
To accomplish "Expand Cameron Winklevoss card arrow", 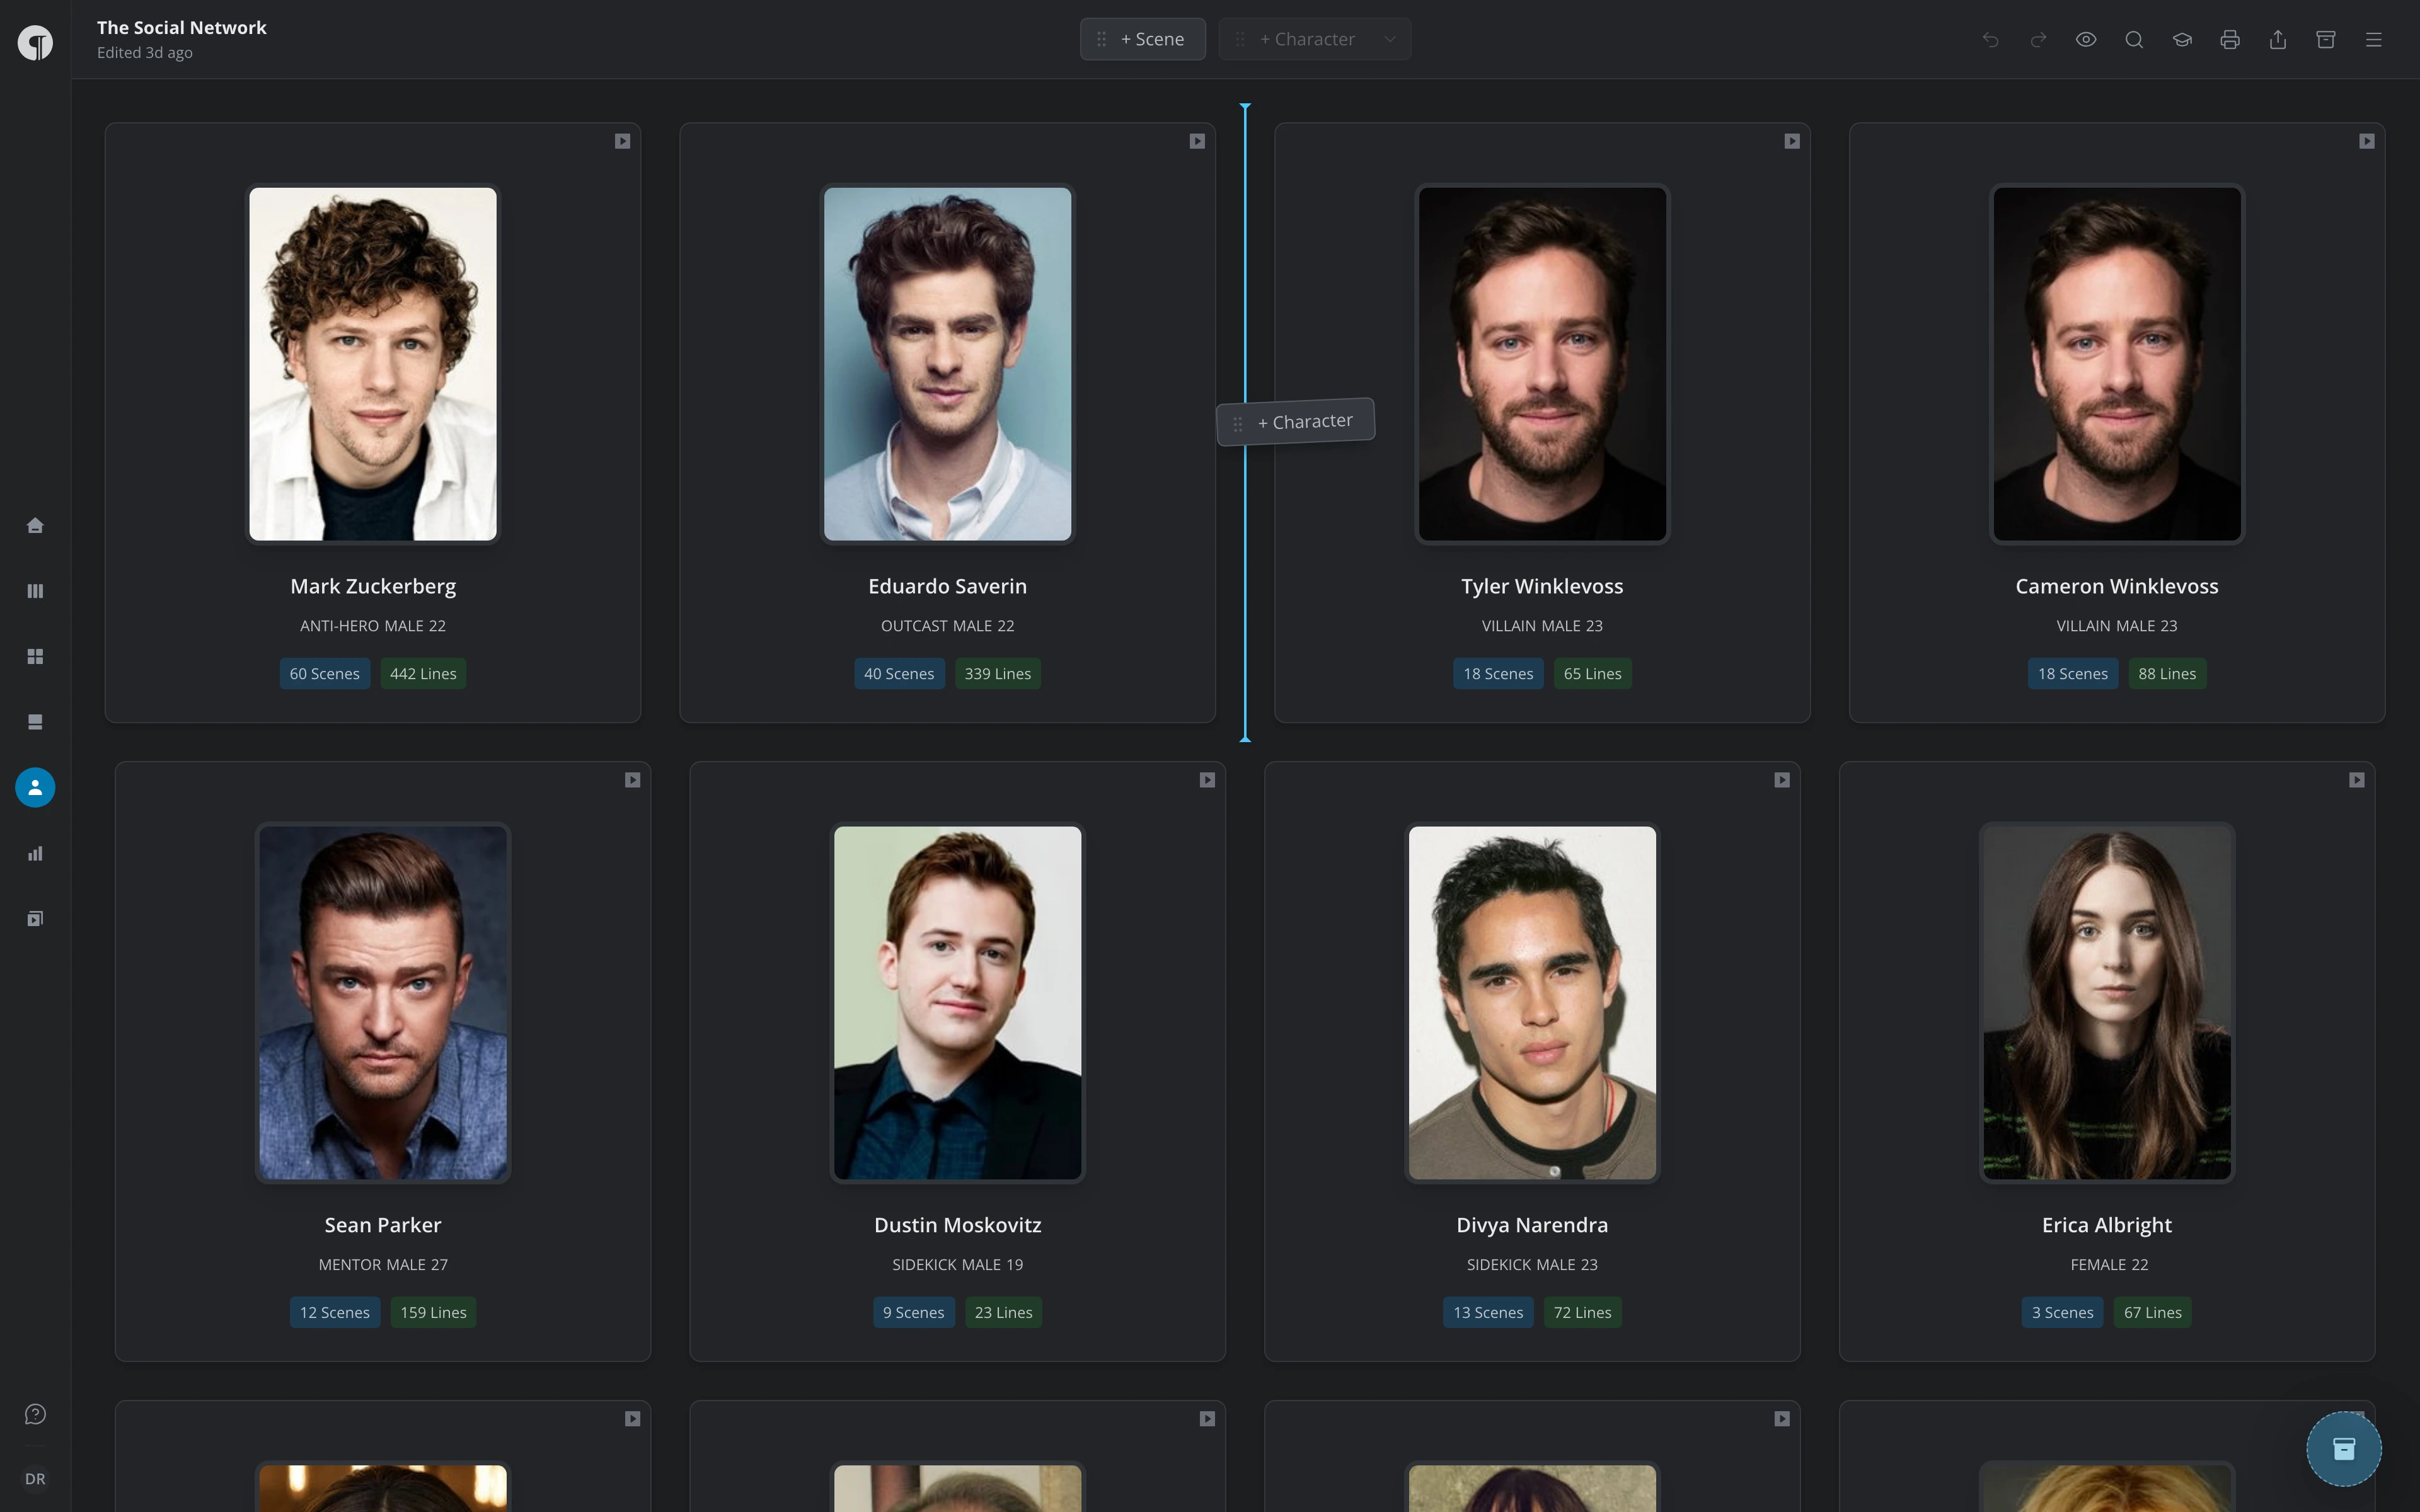I will 2367,141.
